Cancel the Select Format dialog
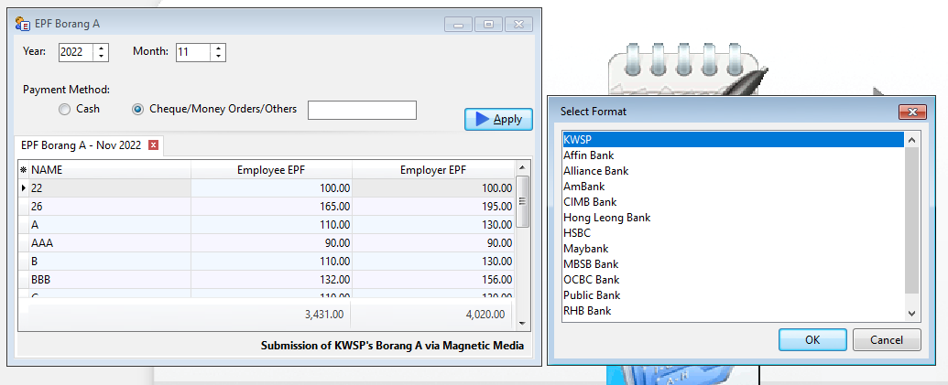Screen dimensions: 948x385 click(x=886, y=340)
